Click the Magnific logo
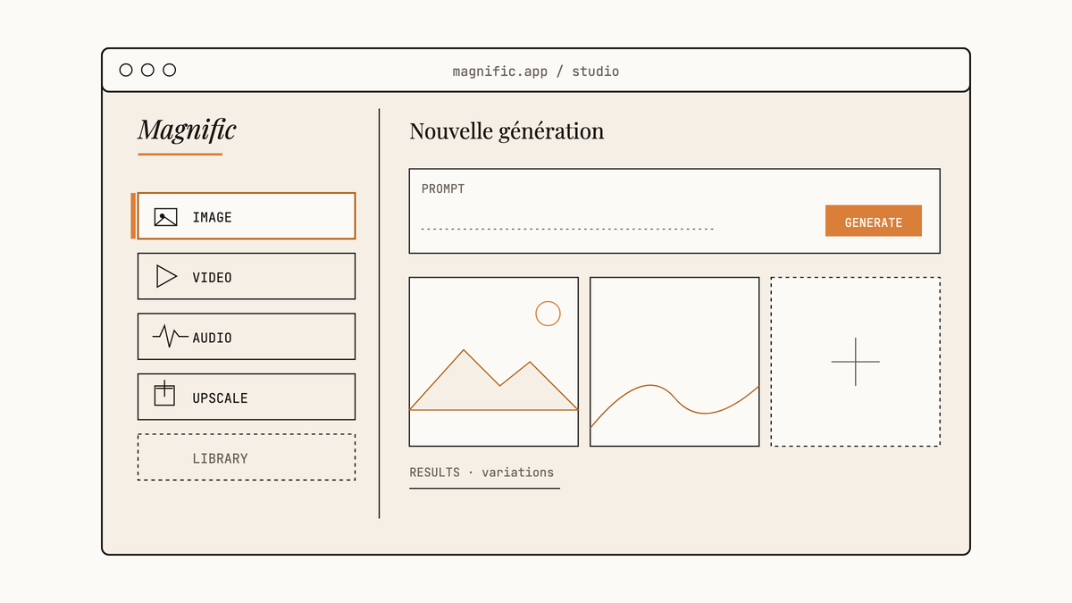The height and width of the screenshot is (603, 1072). [x=187, y=130]
